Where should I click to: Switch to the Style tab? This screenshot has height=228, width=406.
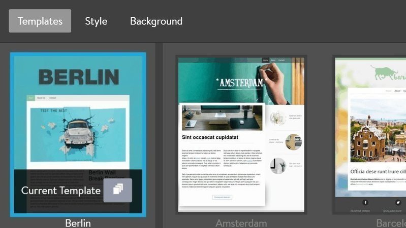point(96,21)
